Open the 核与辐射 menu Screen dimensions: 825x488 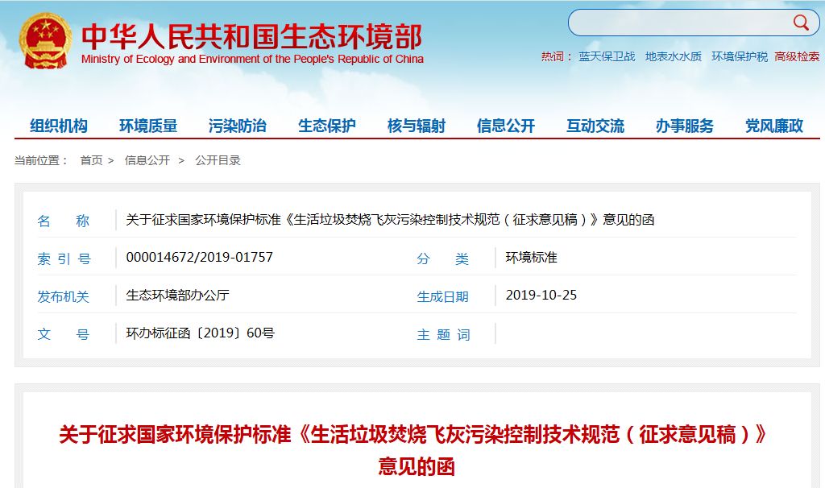[417, 126]
